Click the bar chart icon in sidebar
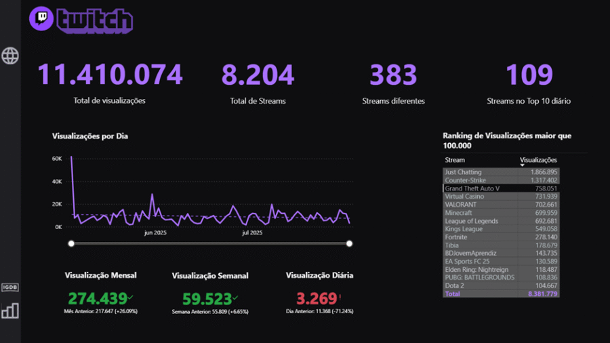The width and height of the screenshot is (610, 343). click(10, 310)
